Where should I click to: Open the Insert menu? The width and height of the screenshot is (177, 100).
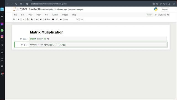pos(39,15)
